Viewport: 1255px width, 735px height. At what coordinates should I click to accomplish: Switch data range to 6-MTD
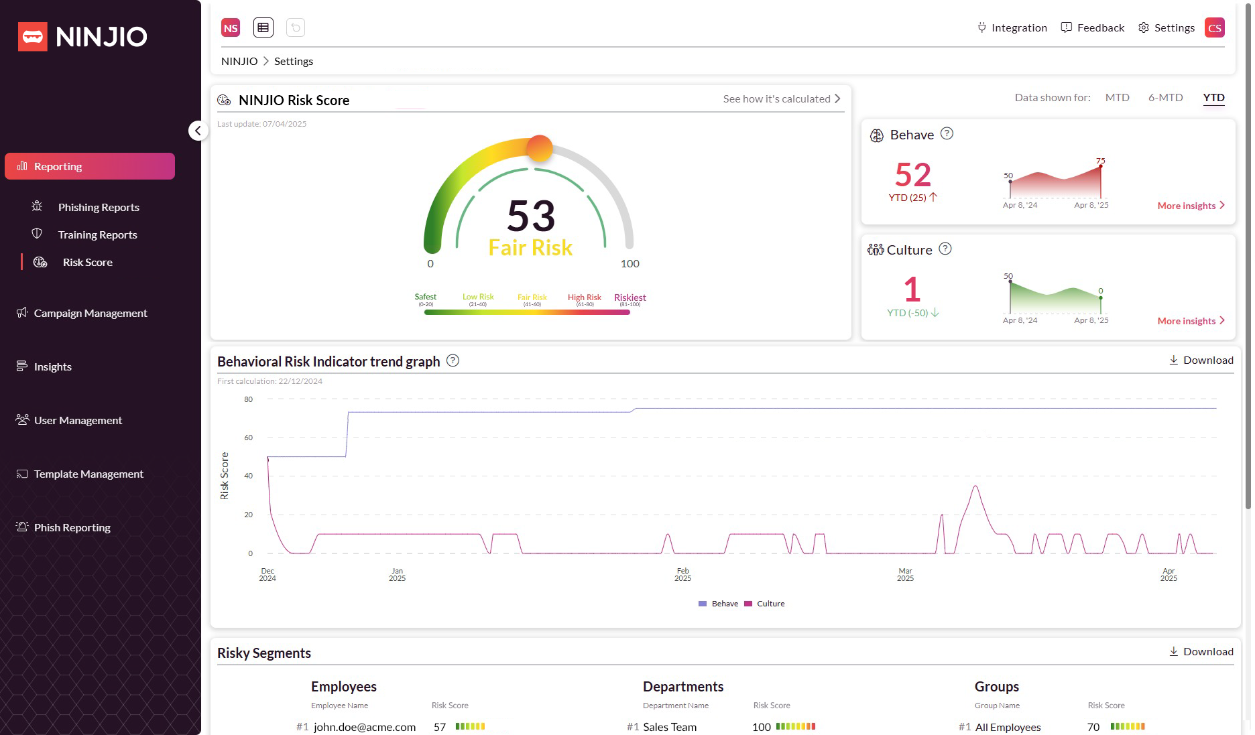click(1166, 98)
